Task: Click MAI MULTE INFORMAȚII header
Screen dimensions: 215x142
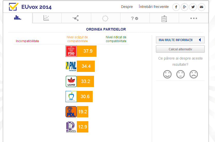Action: (x=180, y=40)
